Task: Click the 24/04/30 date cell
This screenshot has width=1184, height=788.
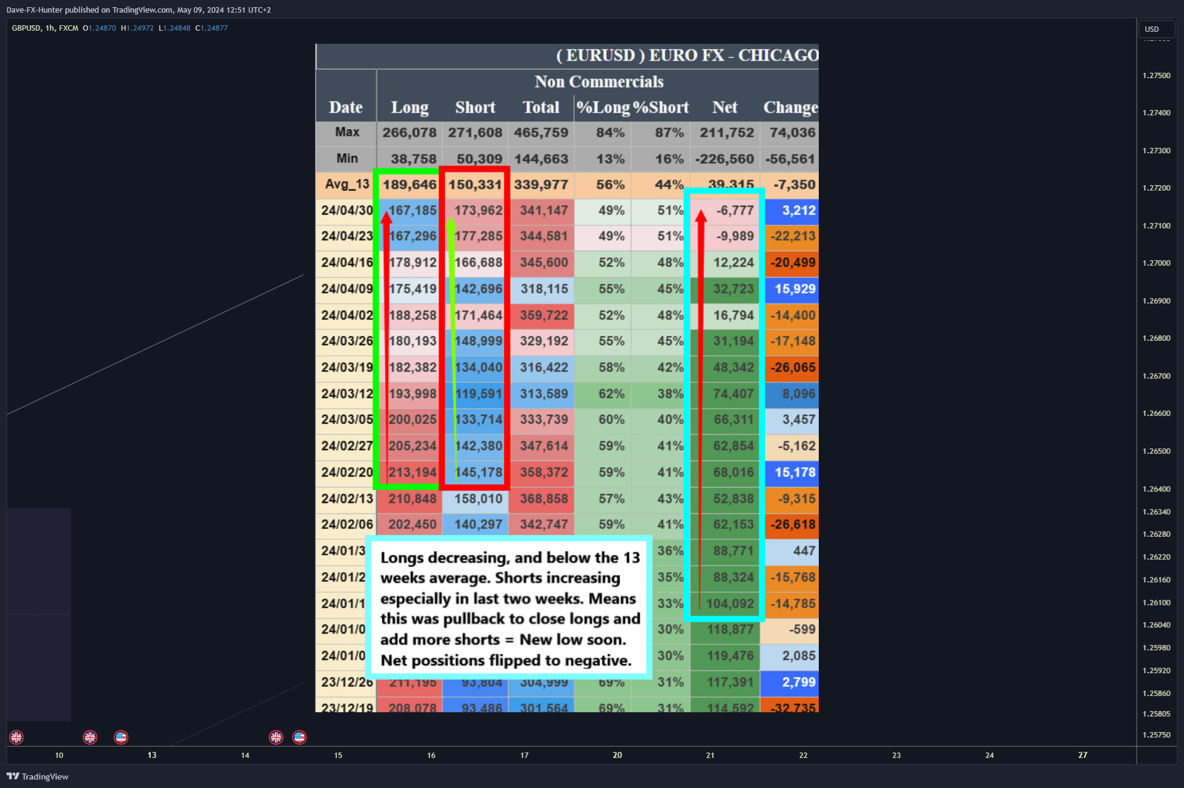Action: [347, 210]
